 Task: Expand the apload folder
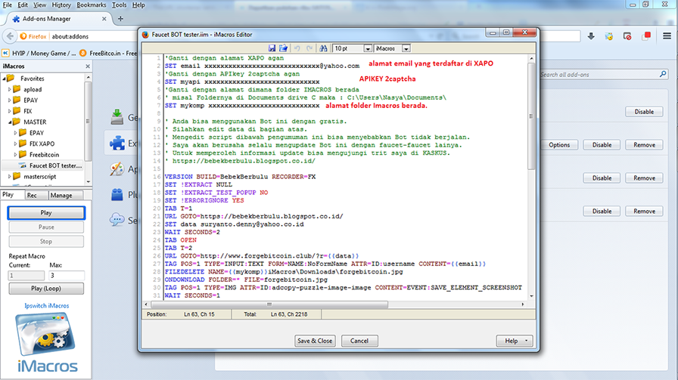click(x=10, y=89)
